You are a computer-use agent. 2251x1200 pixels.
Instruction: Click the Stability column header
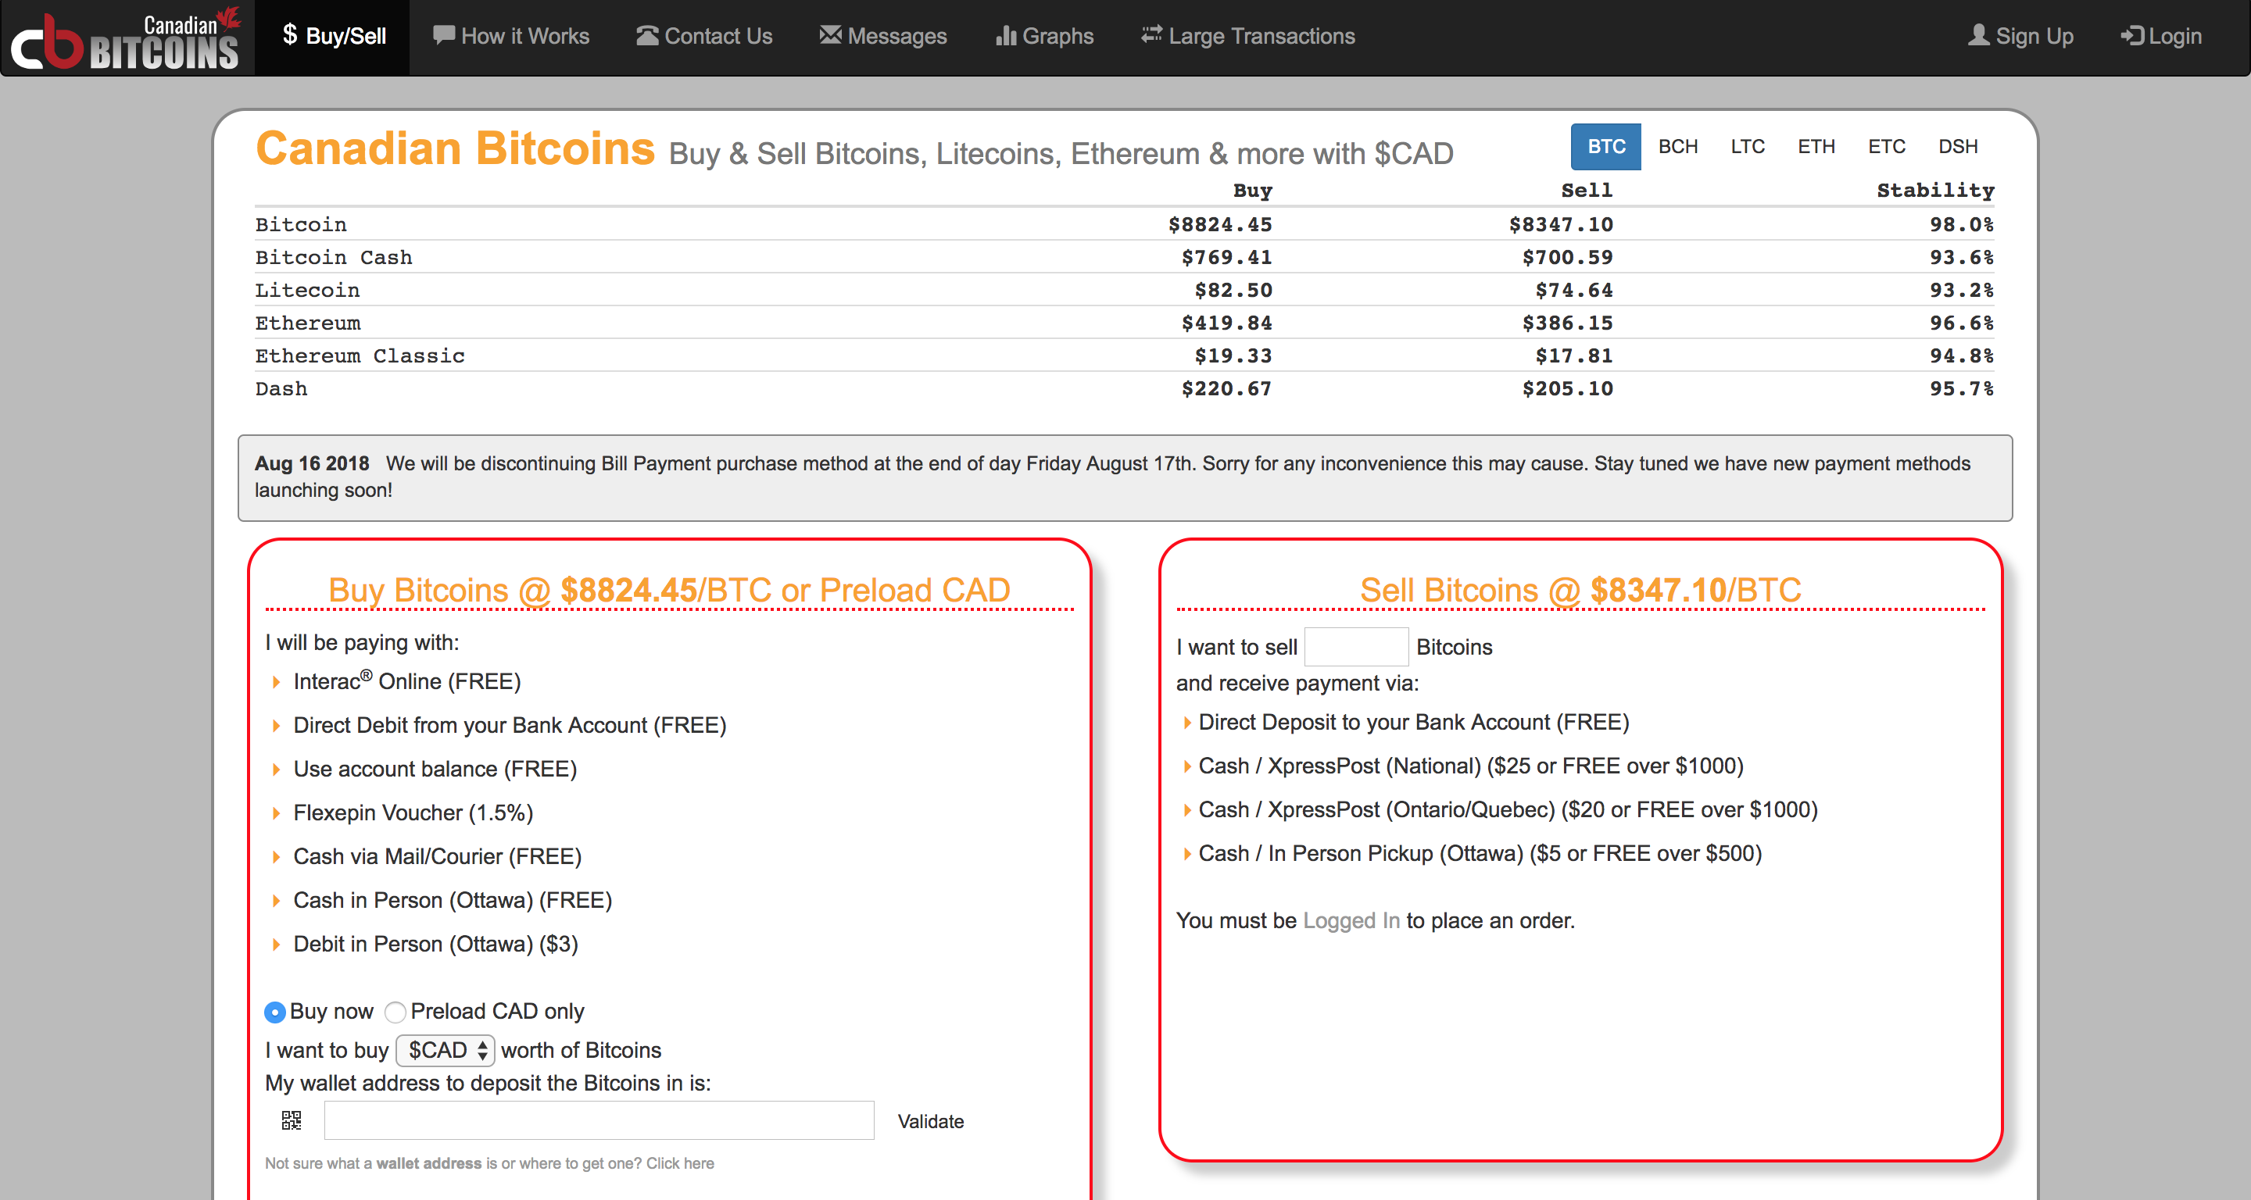coord(1935,191)
